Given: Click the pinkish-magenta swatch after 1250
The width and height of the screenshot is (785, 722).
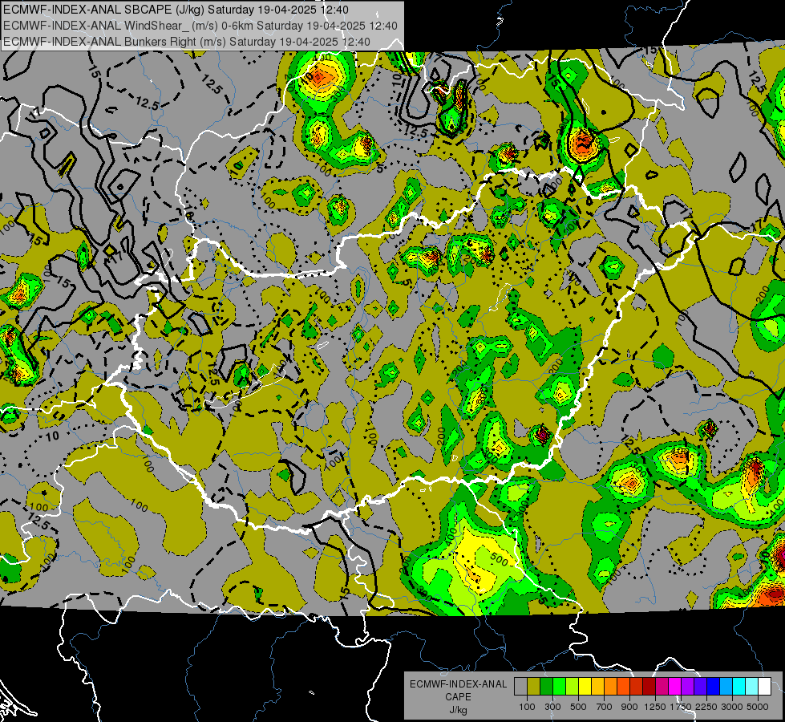Looking at the screenshot, I should 662,687.
